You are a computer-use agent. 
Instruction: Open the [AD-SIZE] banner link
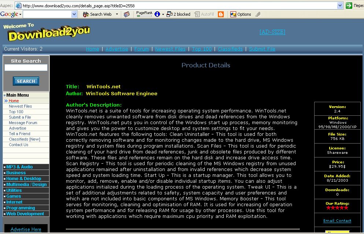point(272,32)
